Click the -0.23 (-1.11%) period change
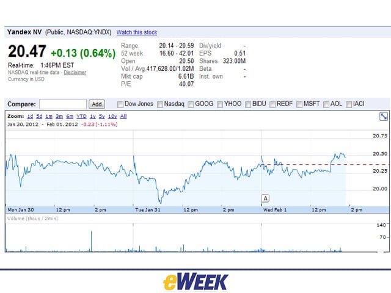391x293 pixels. (99, 125)
